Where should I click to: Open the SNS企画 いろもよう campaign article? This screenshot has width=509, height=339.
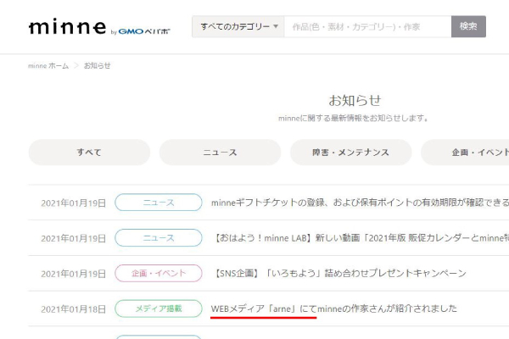[339, 274]
